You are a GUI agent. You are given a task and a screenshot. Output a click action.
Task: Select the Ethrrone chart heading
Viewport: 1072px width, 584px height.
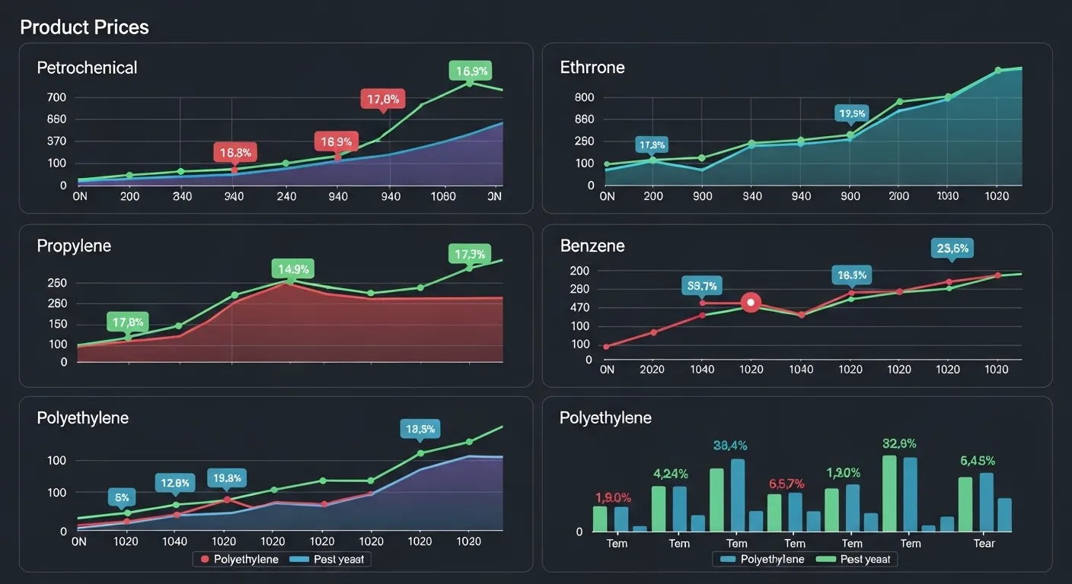coord(592,68)
